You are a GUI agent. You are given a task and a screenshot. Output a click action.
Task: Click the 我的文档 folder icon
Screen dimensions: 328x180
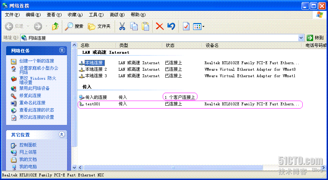click(x=14, y=159)
